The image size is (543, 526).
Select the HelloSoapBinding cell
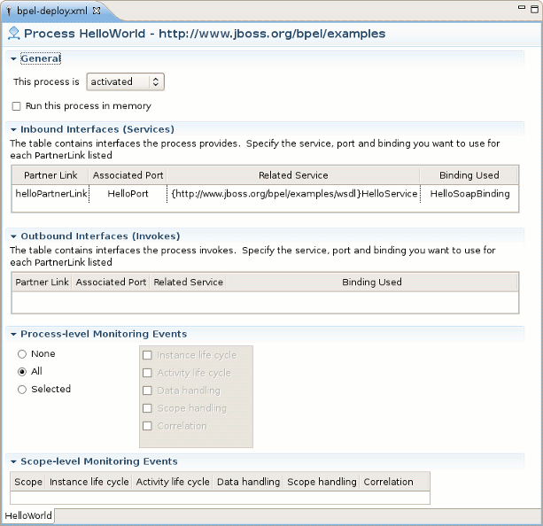tap(469, 194)
